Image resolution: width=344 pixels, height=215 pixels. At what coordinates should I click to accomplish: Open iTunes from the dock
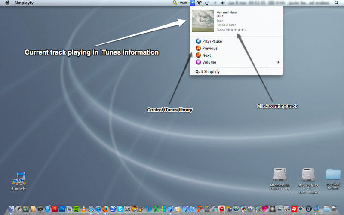click(98, 209)
